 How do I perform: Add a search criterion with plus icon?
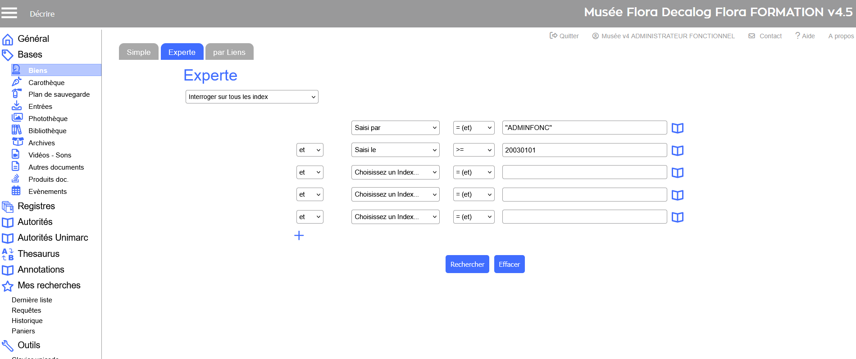(x=299, y=235)
